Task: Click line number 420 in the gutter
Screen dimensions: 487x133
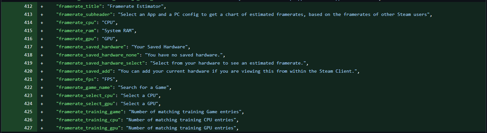Action: 28,71
